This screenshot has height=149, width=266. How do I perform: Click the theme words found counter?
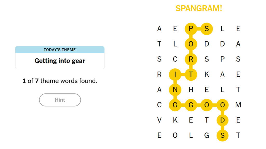pos(60,81)
